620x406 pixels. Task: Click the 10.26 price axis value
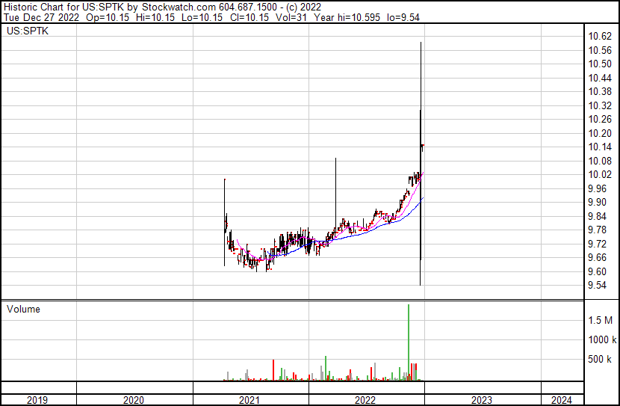600,120
